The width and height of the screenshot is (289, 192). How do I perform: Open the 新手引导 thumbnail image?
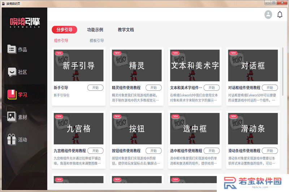(x=78, y=66)
